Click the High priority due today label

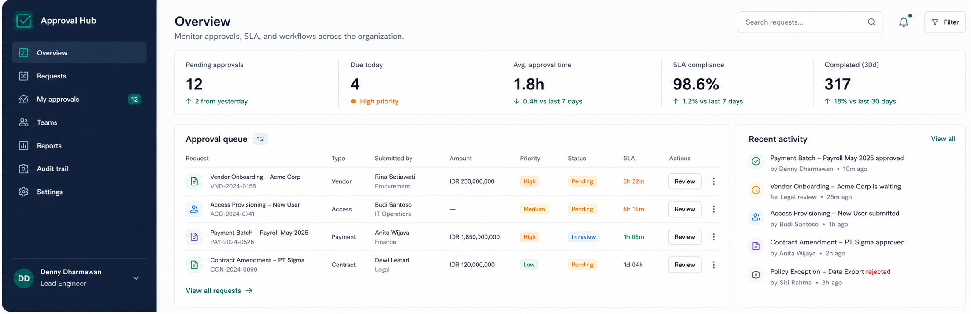click(379, 101)
